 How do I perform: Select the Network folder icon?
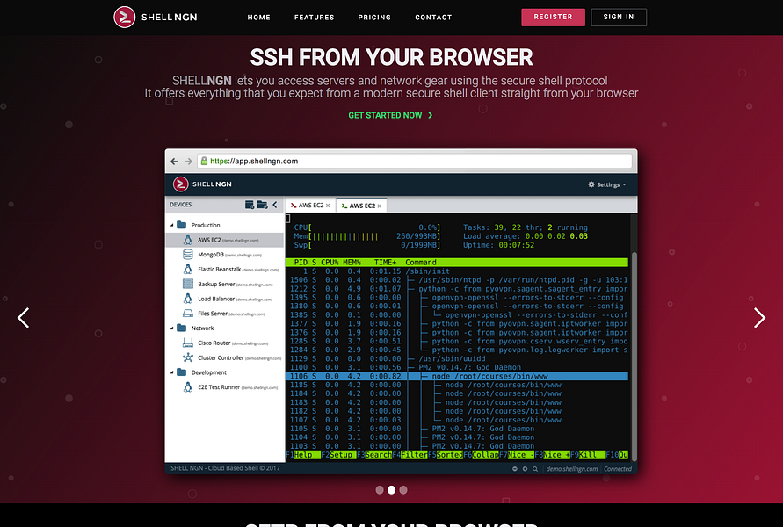coord(182,328)
